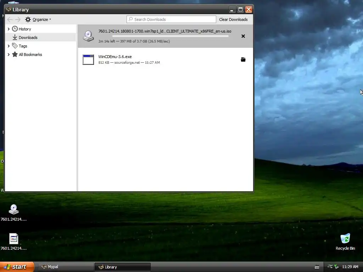Viewport: 363px width, 272px height.
Task: Click the forward arrow in Library toolbar
Action: [18, 19]
